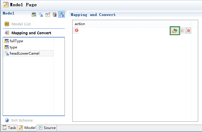202x132 pixels.
Task: Click the empty action input cell
Action: (x=124, y=30)
